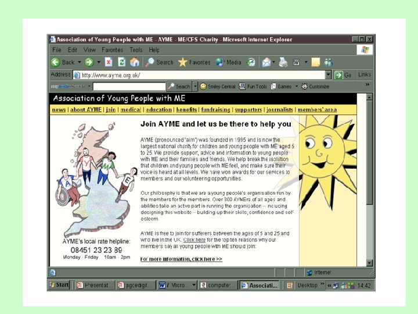Click Smiley Central icon

pyautogui.click(x=218, y=86)
